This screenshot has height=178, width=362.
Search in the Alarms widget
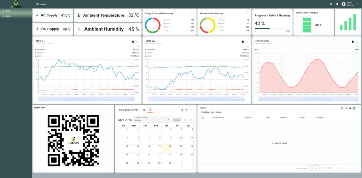coord(342,108)
